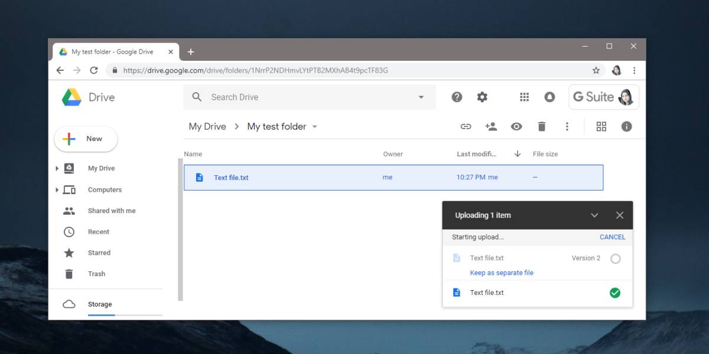Click the 10:27 PM modified cell
Image resolution: width=709 pixels, height=354 pixels.
(477, 178)
